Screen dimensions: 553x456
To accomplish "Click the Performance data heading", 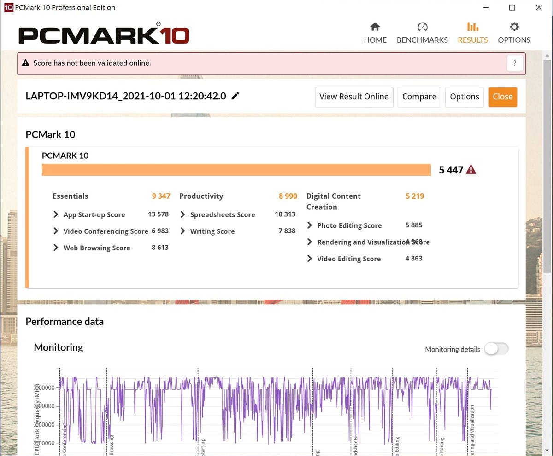I will point(65,322).
